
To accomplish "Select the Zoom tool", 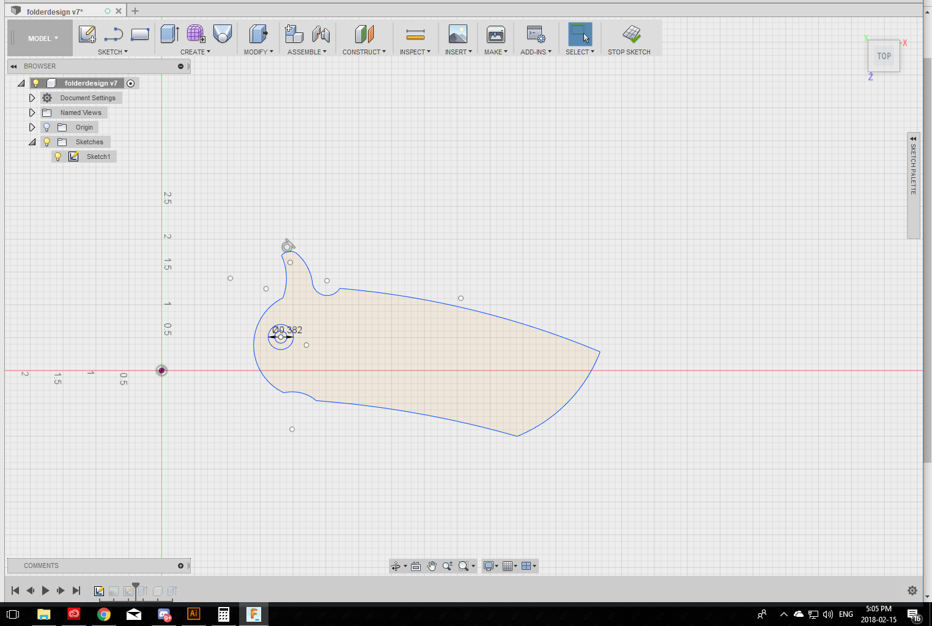I will point(447,566).
